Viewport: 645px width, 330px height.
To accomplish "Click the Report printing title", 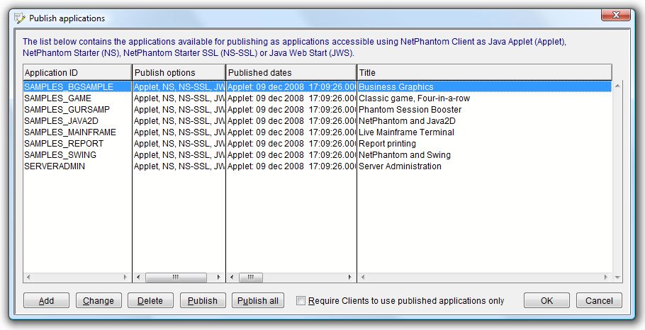I will coord(387,144).
